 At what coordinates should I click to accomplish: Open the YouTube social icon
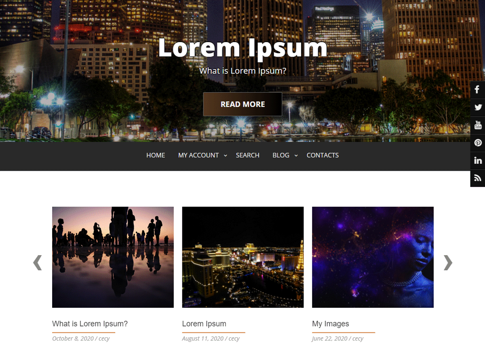[x=478, y=125]
